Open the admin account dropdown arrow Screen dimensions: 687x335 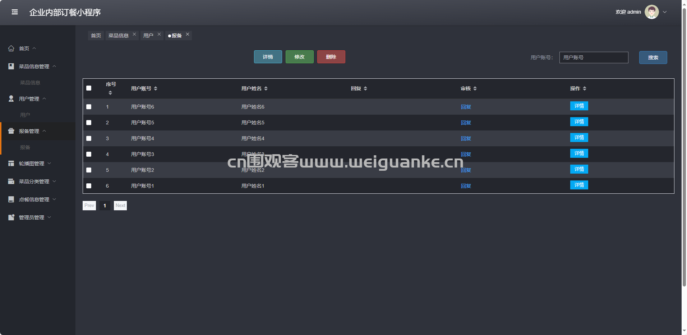(665, 12)
